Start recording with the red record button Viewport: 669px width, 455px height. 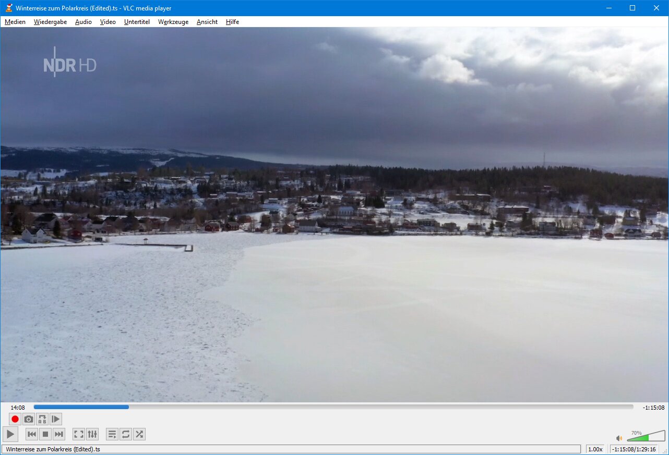tap(15, 419)
